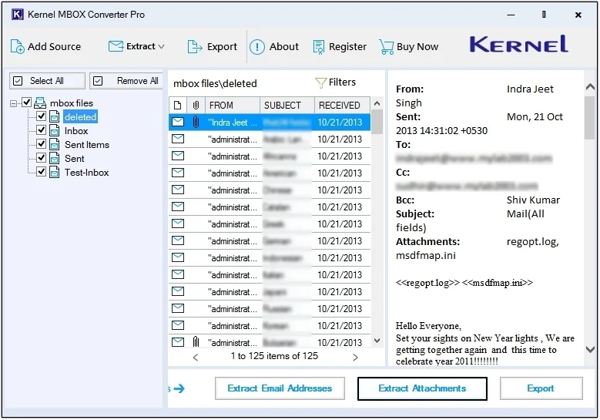This screenshot has width=600, height=420.
Task: Open the Filters link
Action: (x=342, y=82)
